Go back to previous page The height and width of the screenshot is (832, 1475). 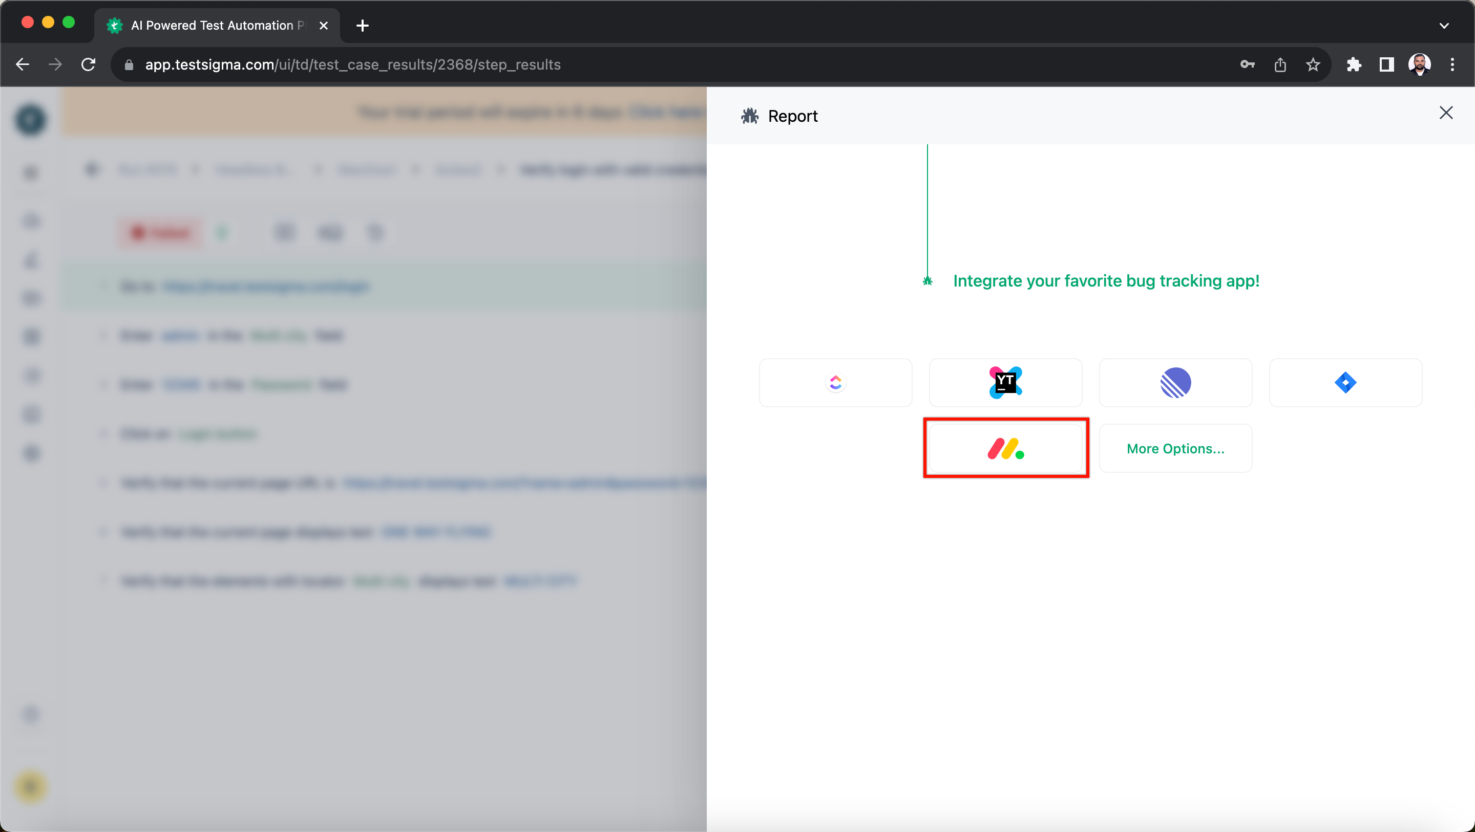pos(23,64)
